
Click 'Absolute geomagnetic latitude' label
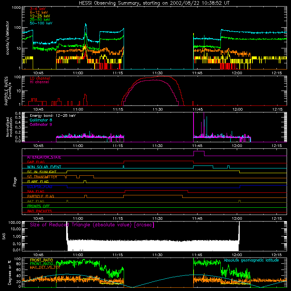pyautogui.click(x=251, y=260)
